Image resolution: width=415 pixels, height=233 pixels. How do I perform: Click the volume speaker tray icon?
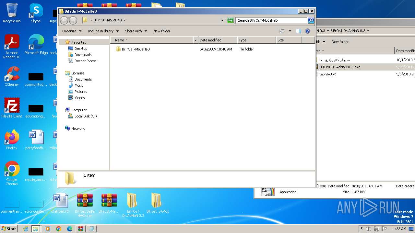click(369, 229)
